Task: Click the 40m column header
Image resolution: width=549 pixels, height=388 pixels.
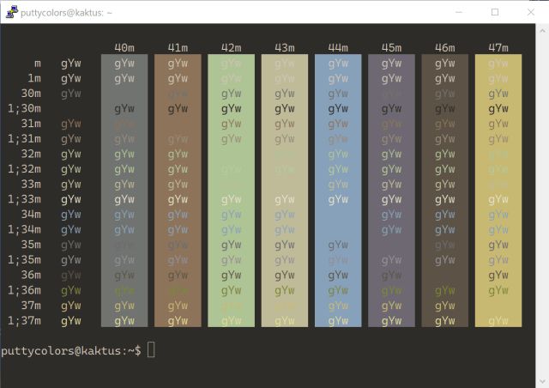Action: point(124,47)
